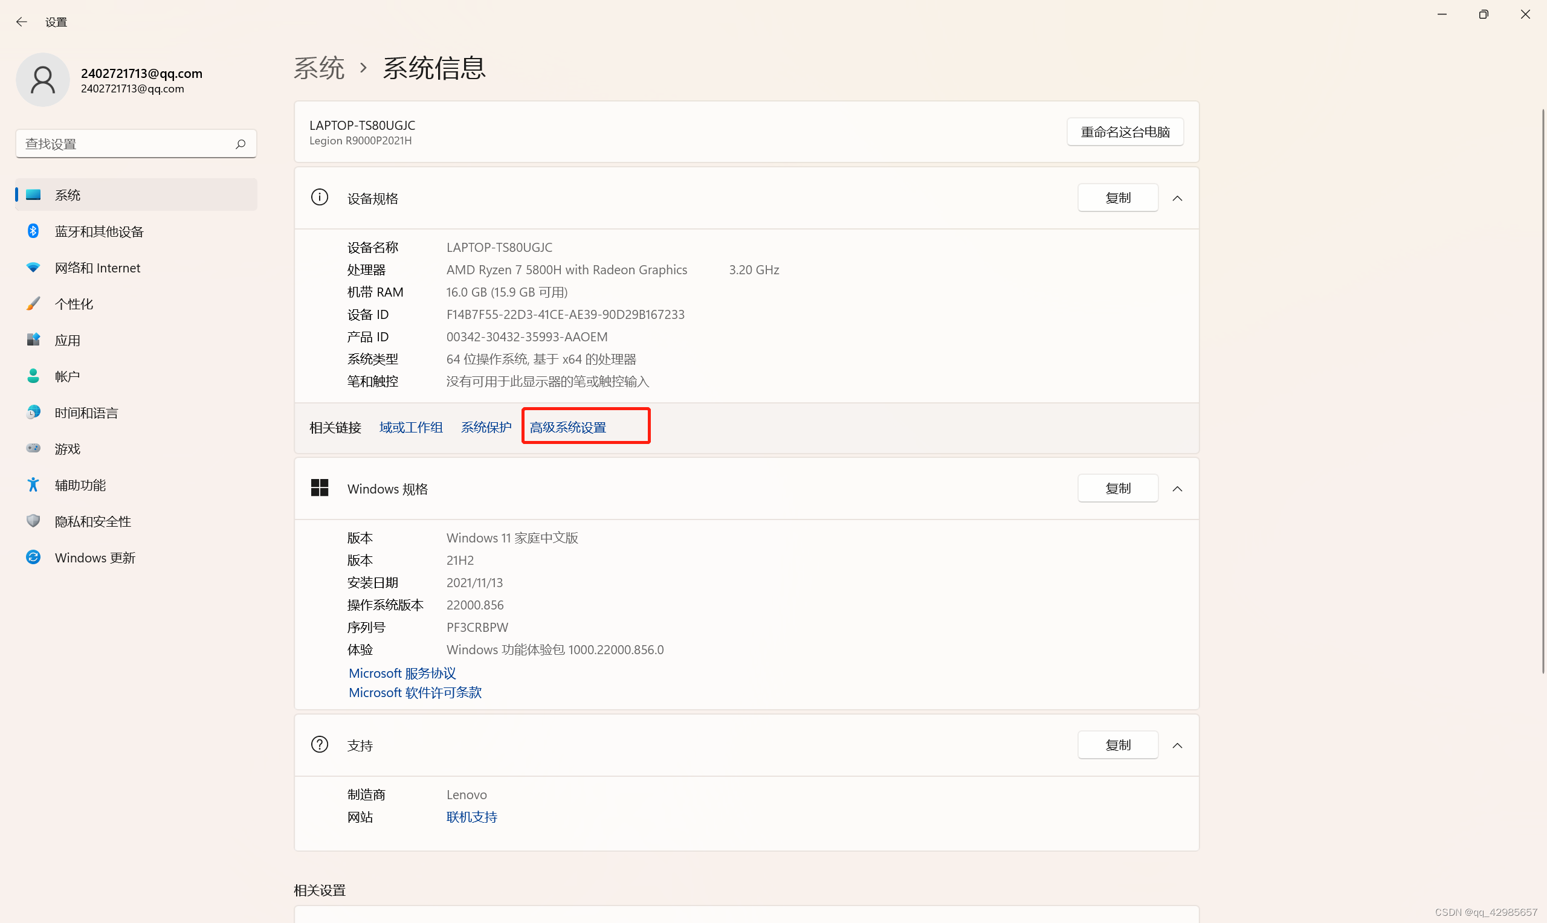Image resolution: width=1547 pixels, height=923 pixels.
Task: Open 时间和语言 settings
Action: tap(86, 412)
